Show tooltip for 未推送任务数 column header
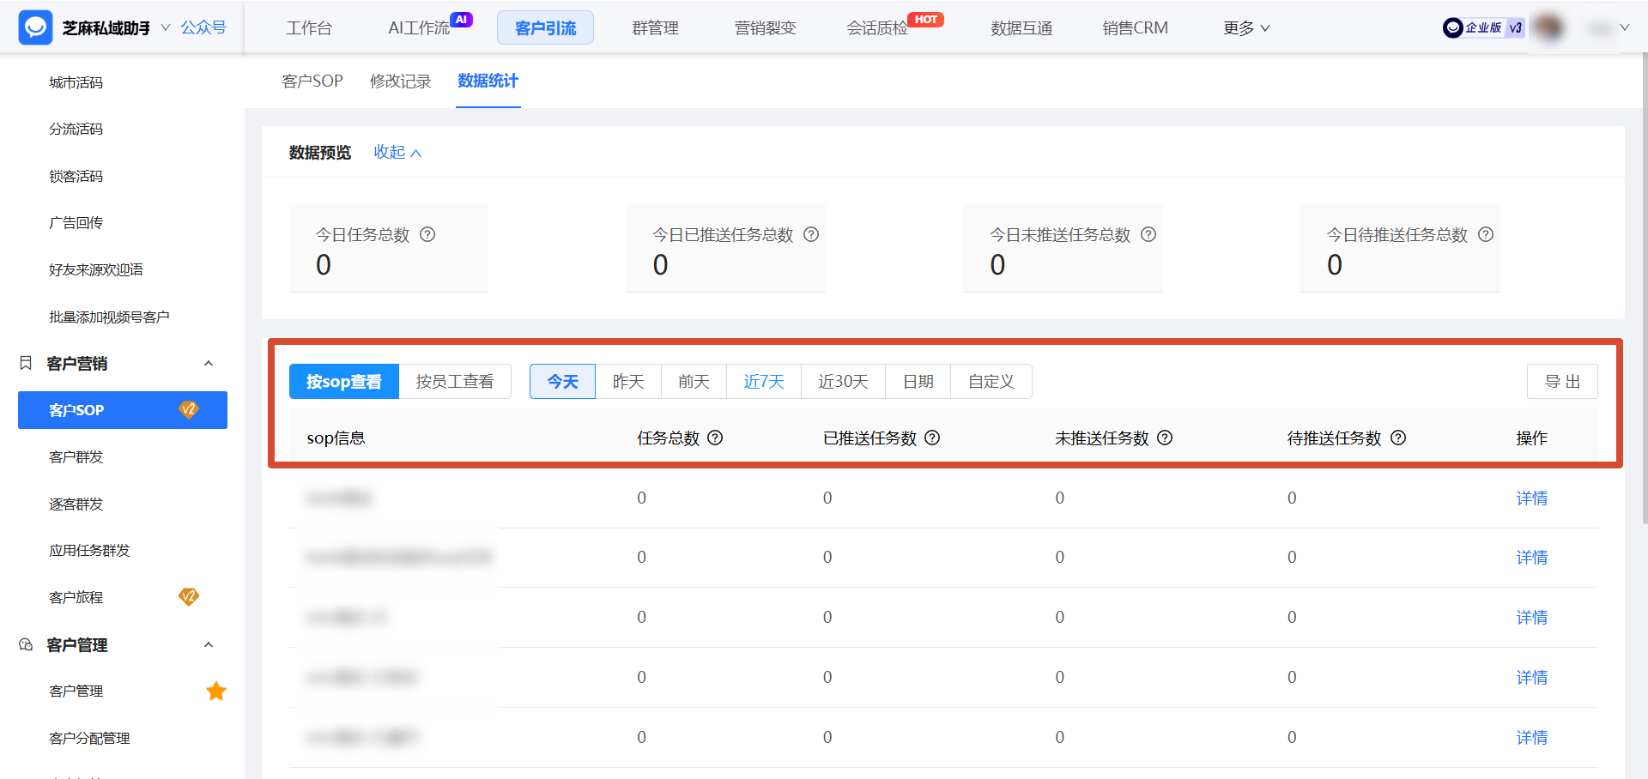1648x779 pixels. (1165, 438)
